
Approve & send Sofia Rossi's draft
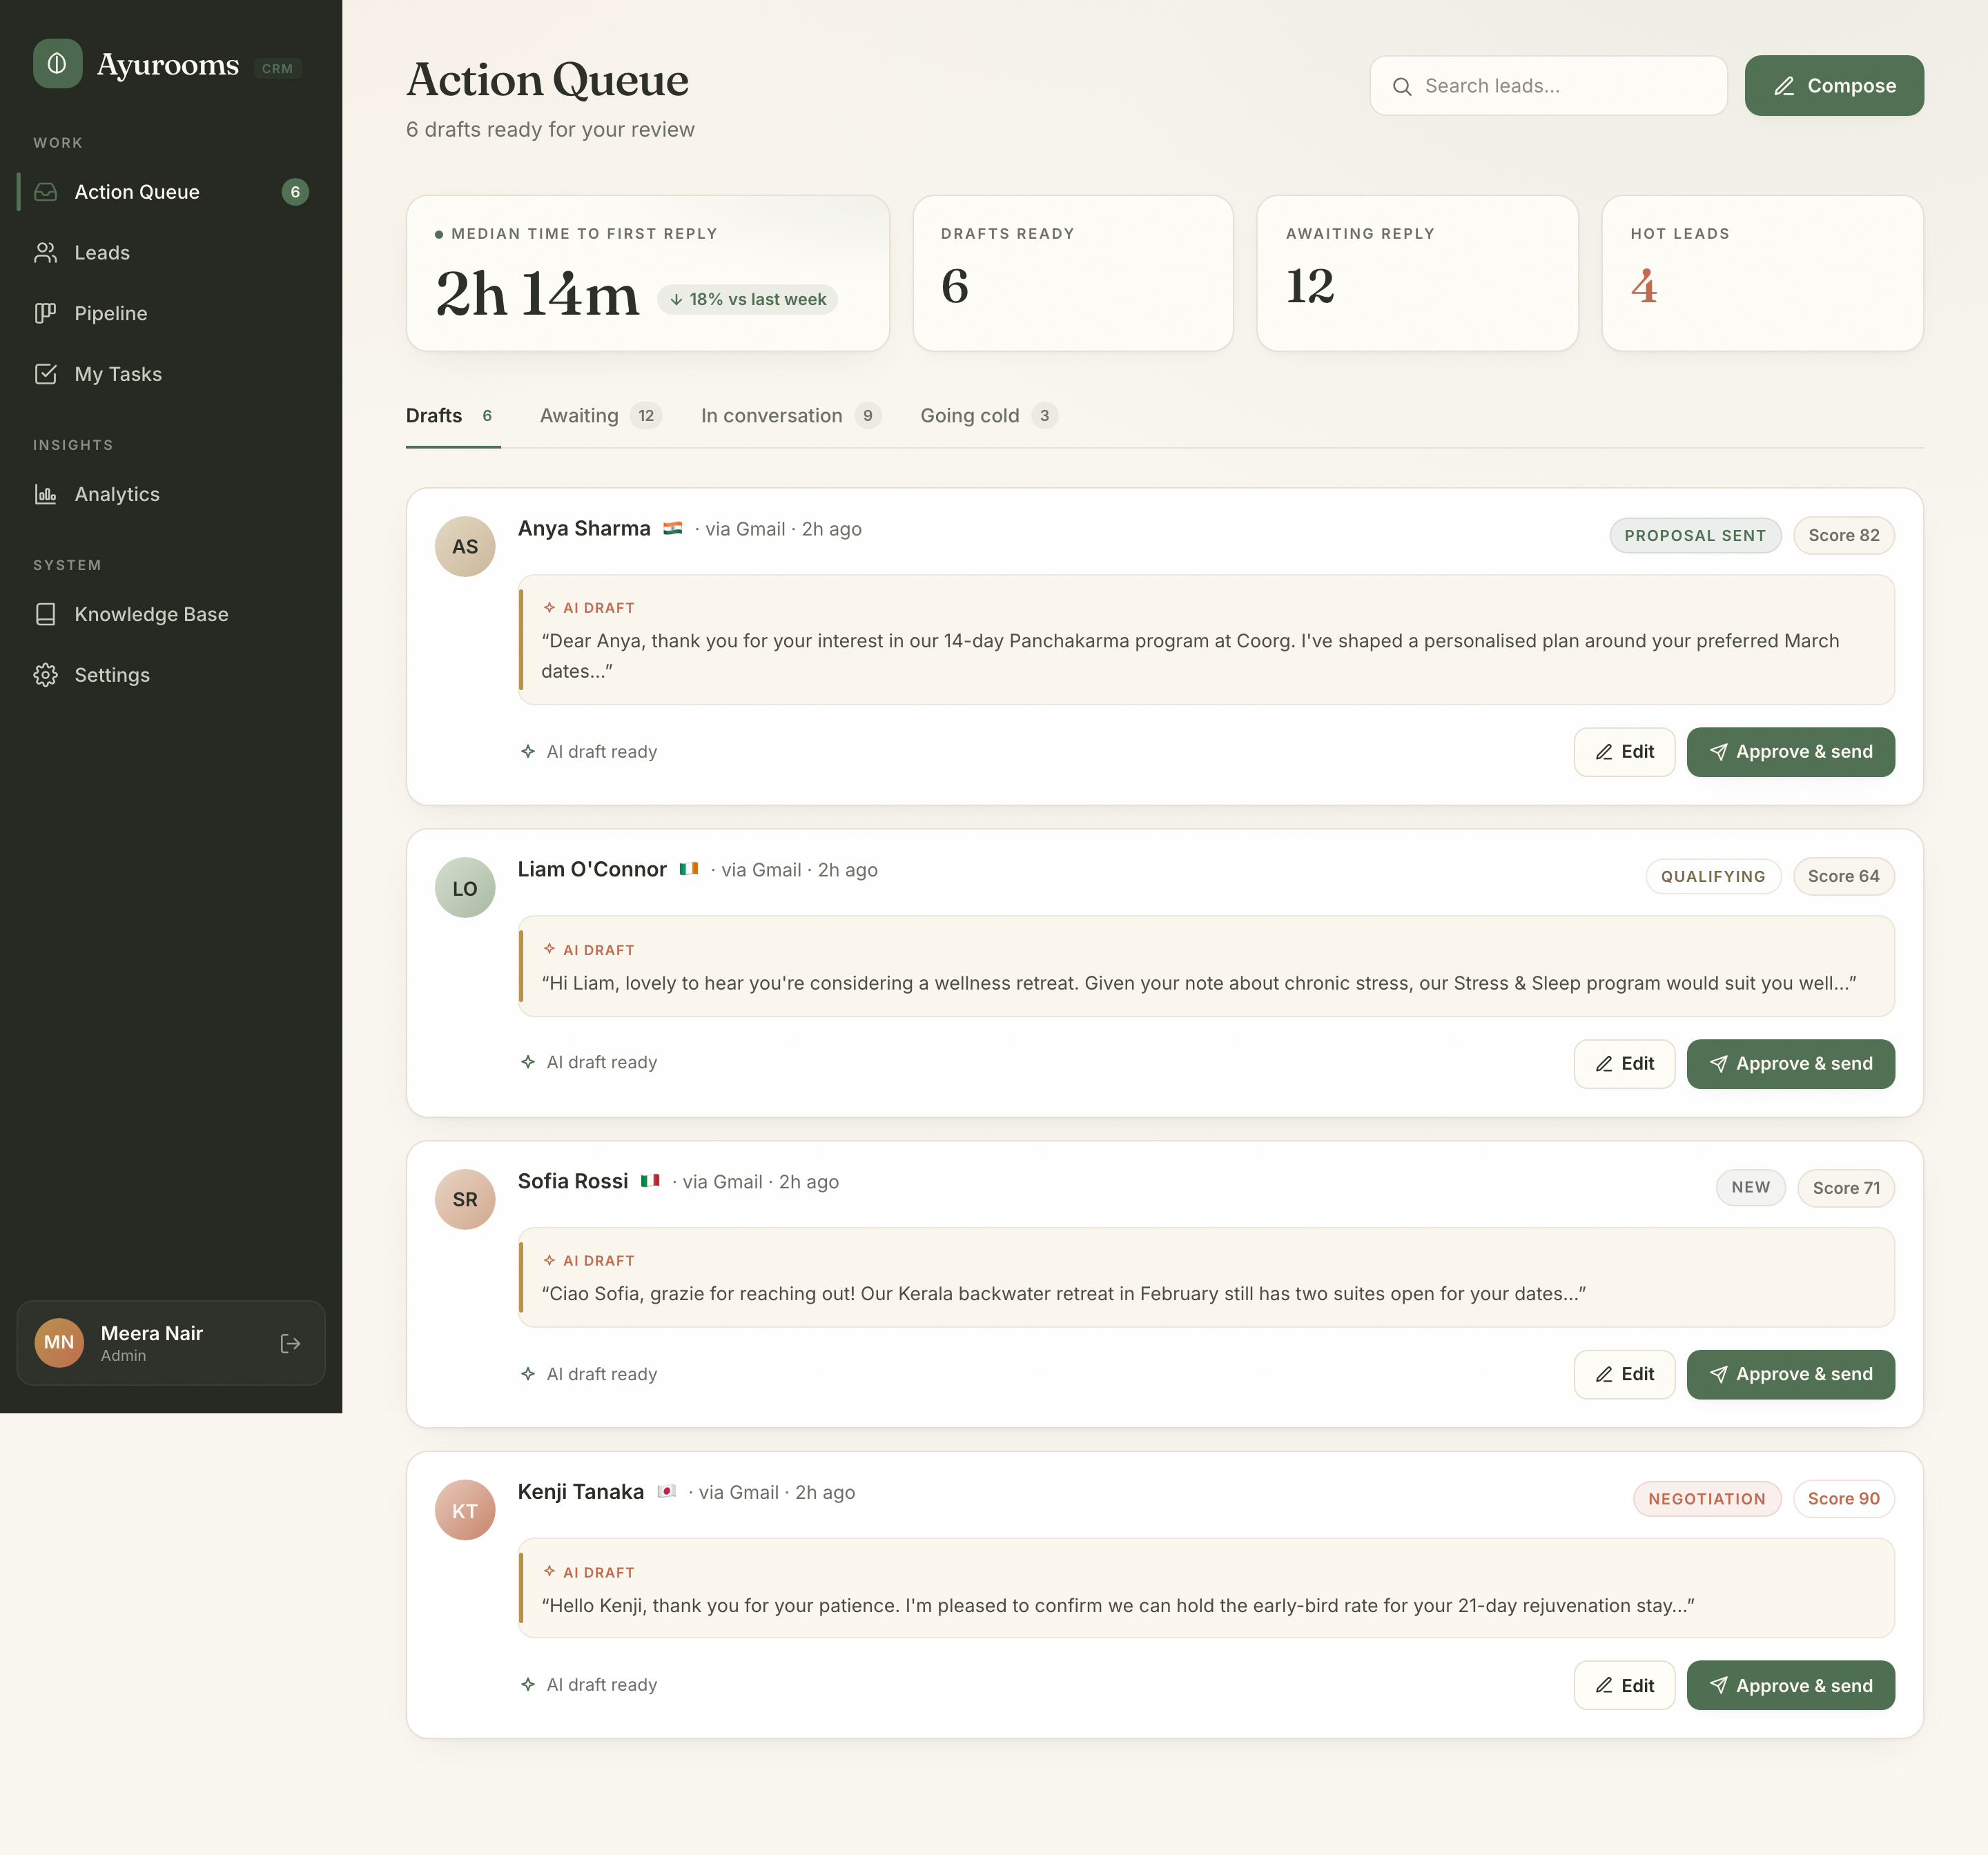point(1790,1374)
